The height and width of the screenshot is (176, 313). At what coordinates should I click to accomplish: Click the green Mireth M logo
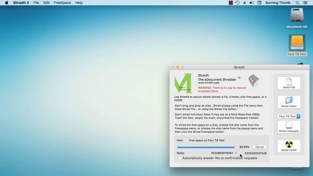point(183,83)
